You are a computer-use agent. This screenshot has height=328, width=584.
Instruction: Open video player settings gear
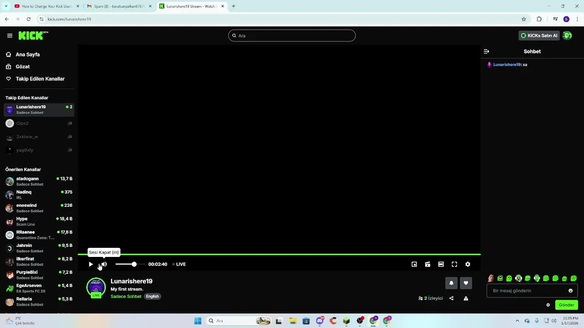[x=468, y=264]
